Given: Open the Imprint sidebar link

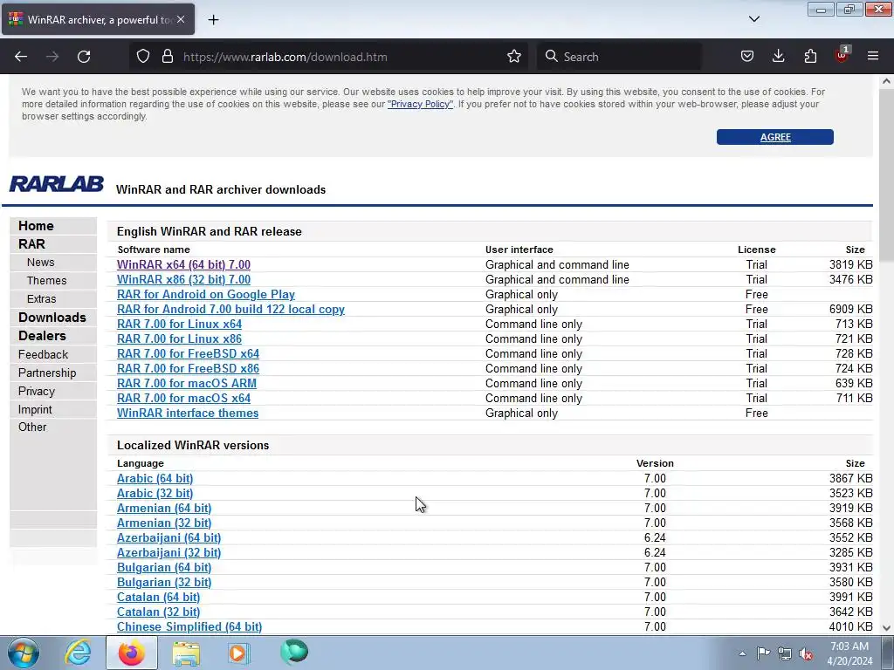Looking at the screenshot, I should (x=35, y=409).
